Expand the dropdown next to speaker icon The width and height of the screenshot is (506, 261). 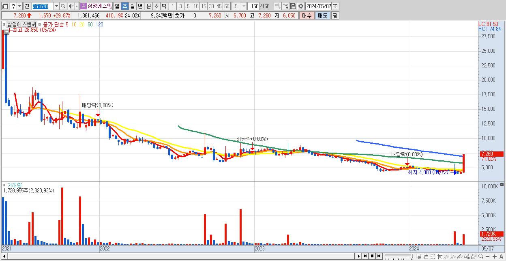[x=77, y=6]
